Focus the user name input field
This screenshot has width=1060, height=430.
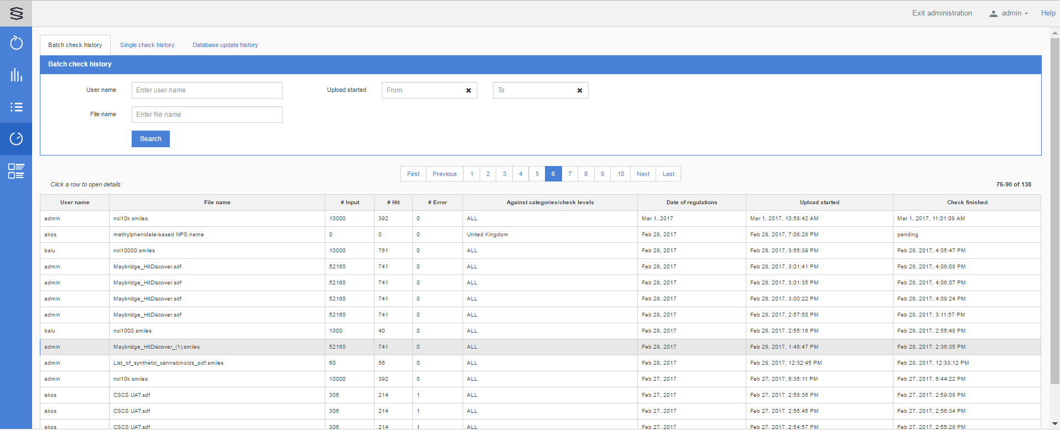tap(207, 90)
